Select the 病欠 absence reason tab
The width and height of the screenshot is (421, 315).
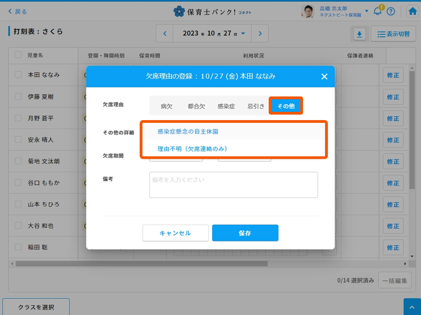[x=167, y=106]
